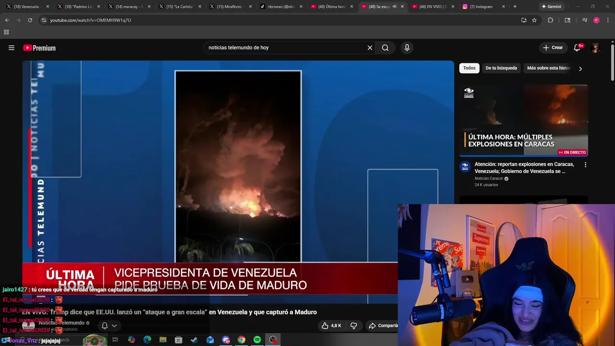Open Noticias Caracol channel link

488,179
